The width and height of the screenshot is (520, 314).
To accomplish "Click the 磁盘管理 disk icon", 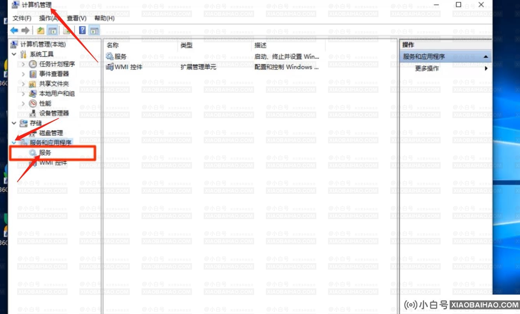I will [33, 133].
